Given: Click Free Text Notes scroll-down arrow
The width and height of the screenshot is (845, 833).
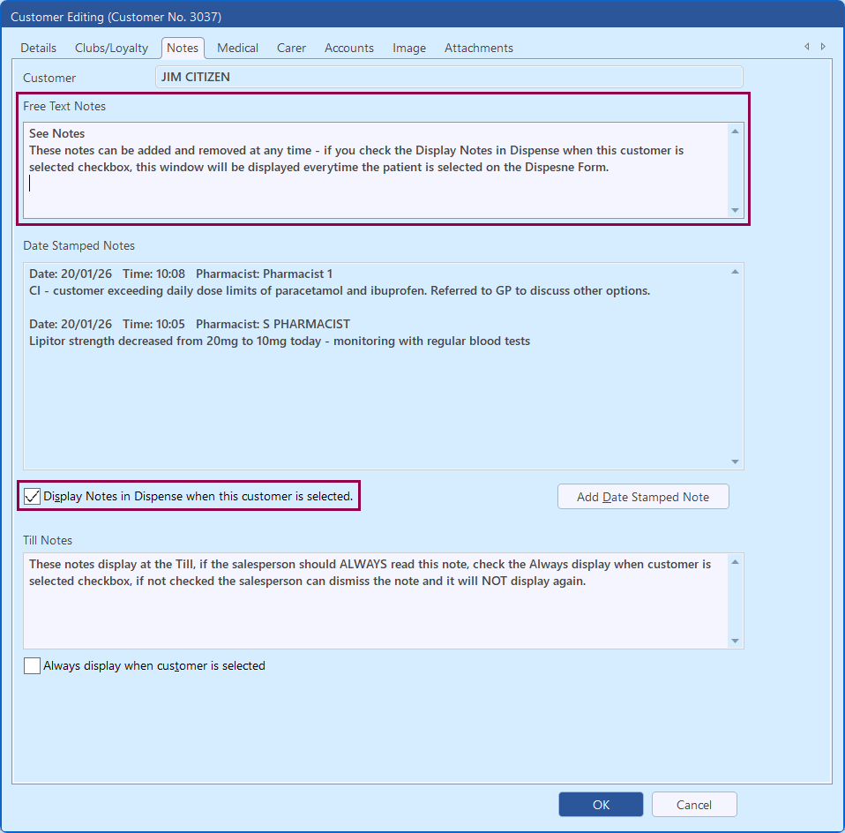Looking at the screenshot, I should (735, 210).
